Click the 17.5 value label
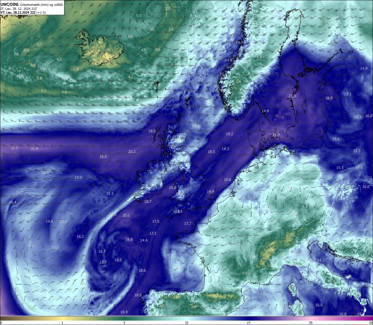 click(x=156, y=222)
